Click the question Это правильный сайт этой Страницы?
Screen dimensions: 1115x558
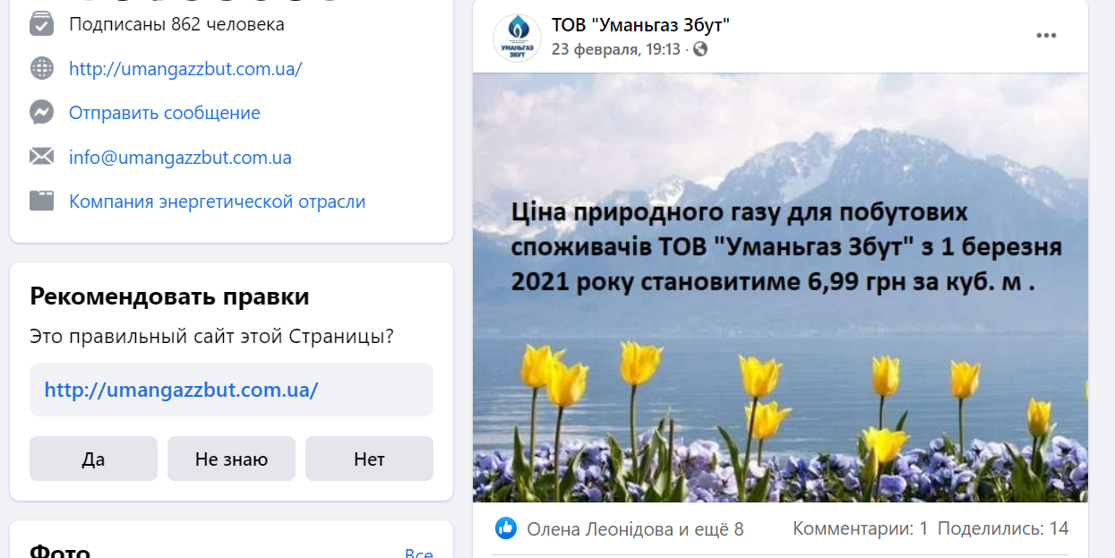(211, 337)
